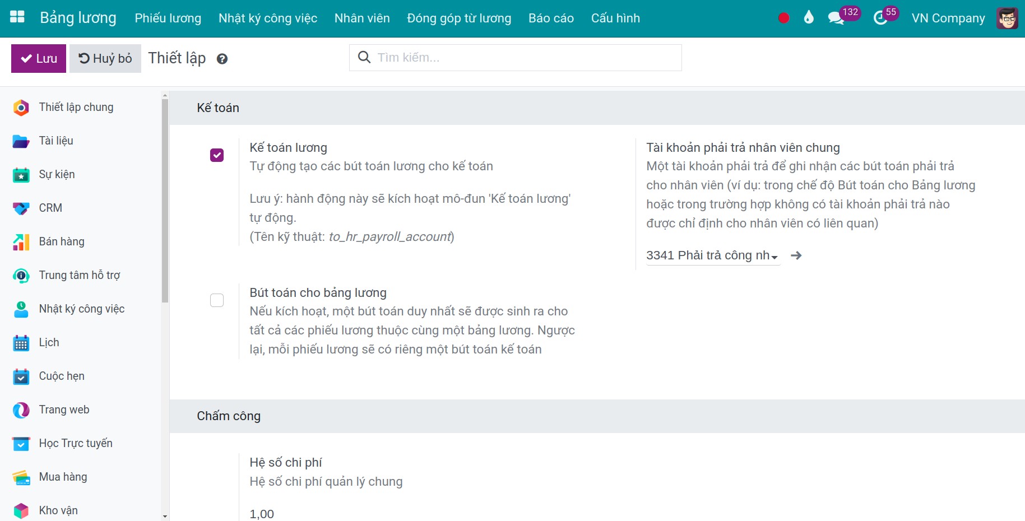This screenshot has height=521, width=1025.
Task: Click the Tìm kiếm search field
Action: (516, 58)
